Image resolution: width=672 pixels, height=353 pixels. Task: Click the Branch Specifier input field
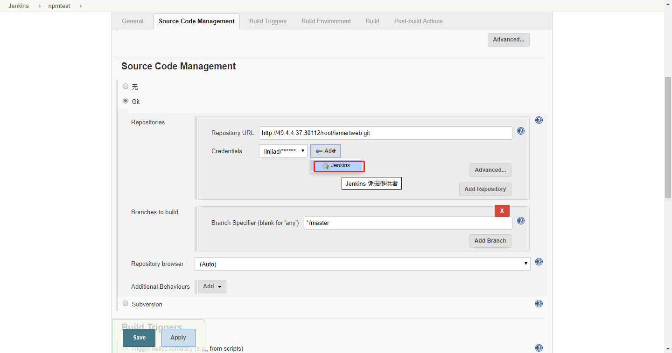408,223
